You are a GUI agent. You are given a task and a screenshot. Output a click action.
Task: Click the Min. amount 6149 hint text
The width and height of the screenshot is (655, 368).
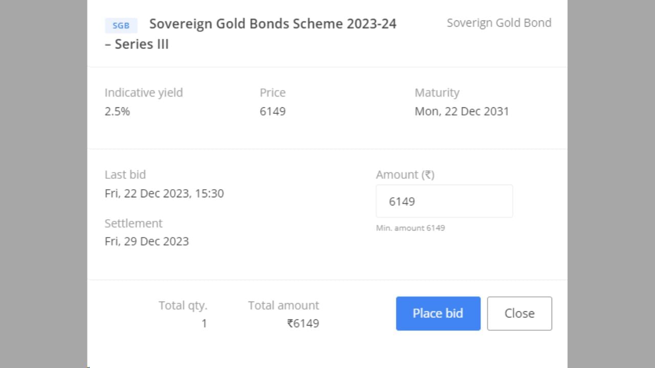click(410, 228)
